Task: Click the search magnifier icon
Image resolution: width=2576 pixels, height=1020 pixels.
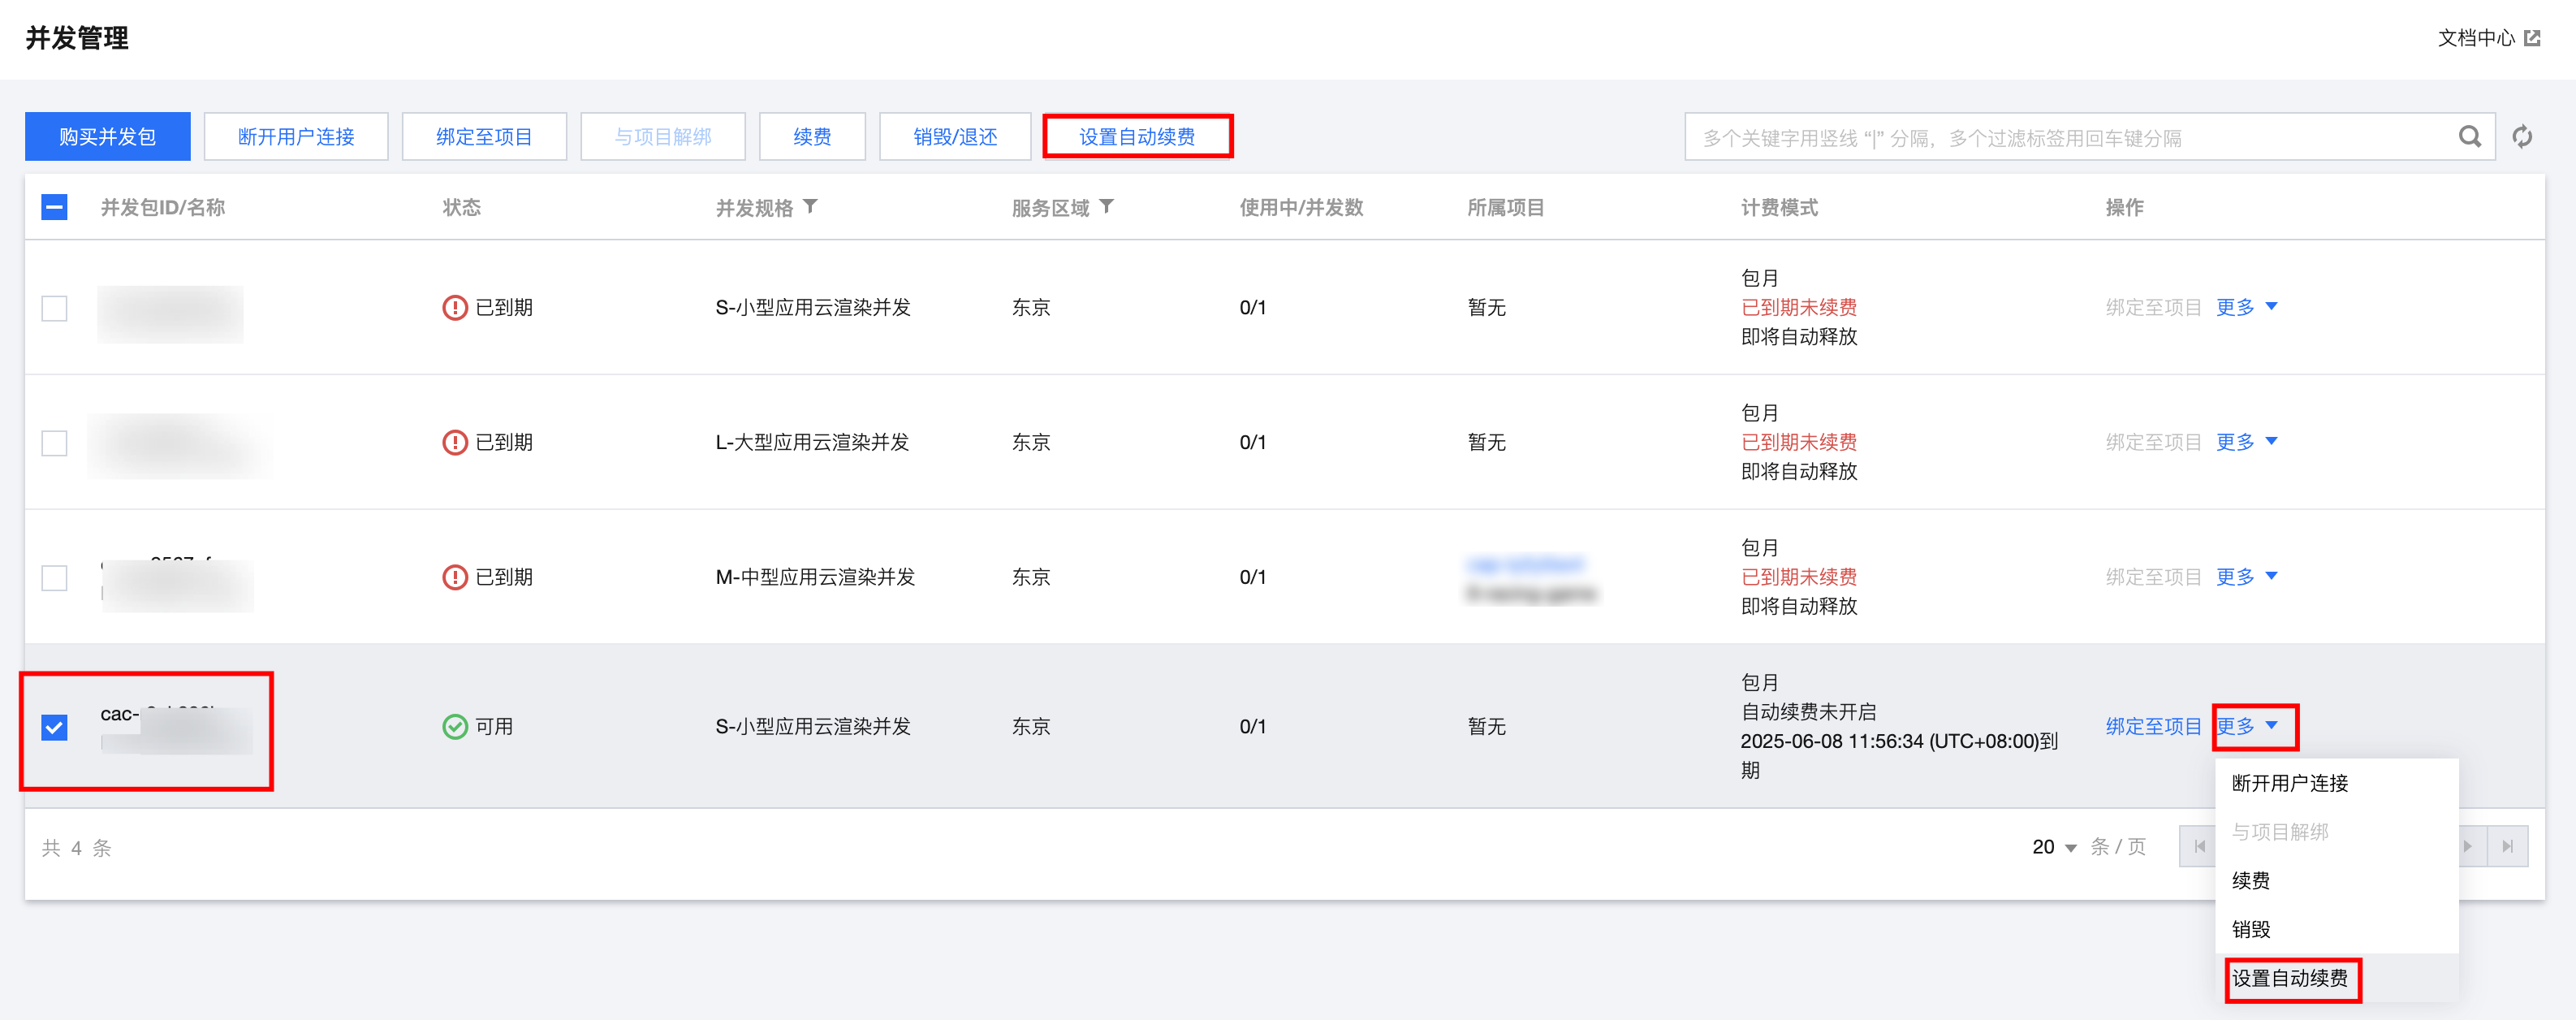Action: [x=2469, y=137]
